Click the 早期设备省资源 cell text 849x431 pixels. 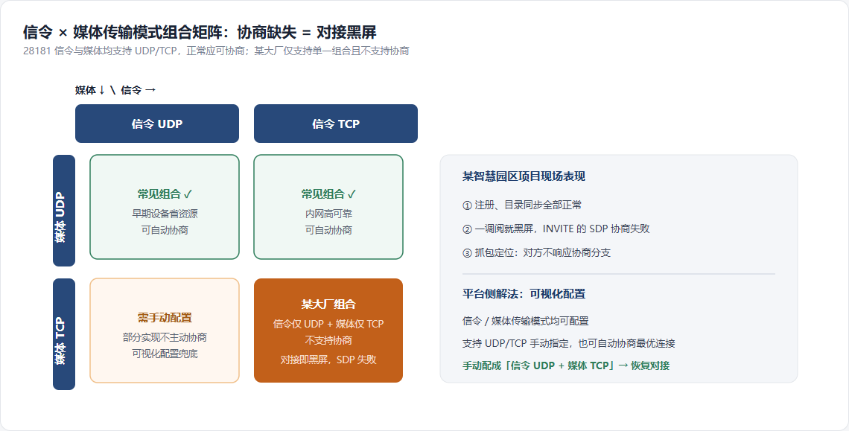165,214
